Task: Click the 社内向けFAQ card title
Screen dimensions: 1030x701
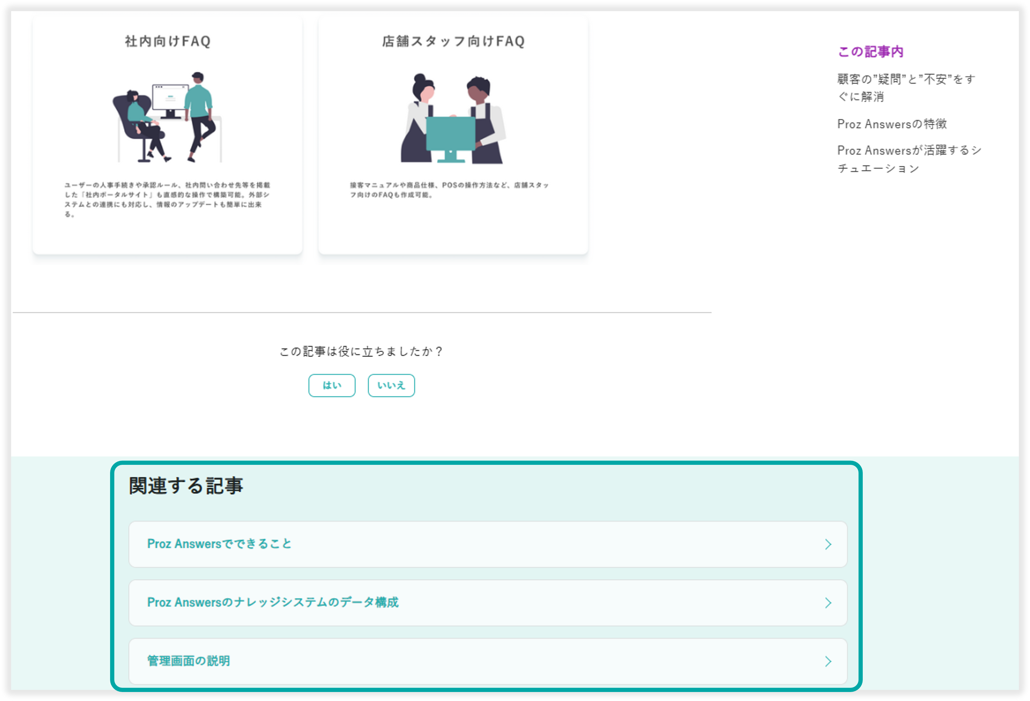Action: point(168,41)
